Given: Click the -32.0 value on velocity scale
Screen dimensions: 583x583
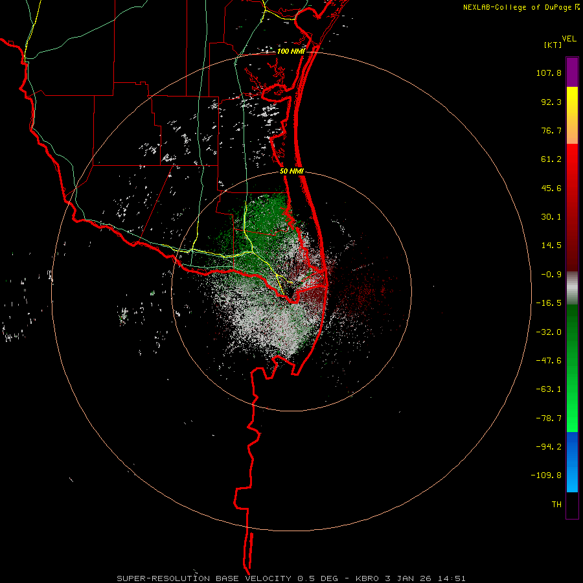Looking at the screenshot, I should pos(549,332).
